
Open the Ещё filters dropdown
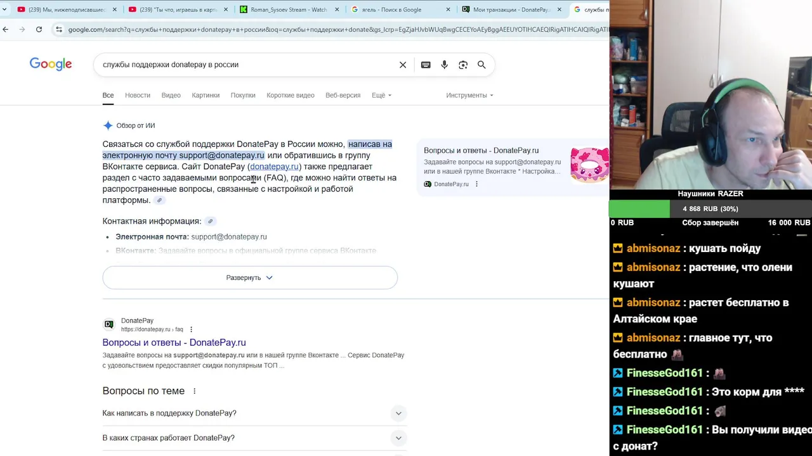(x=381, y=95)
